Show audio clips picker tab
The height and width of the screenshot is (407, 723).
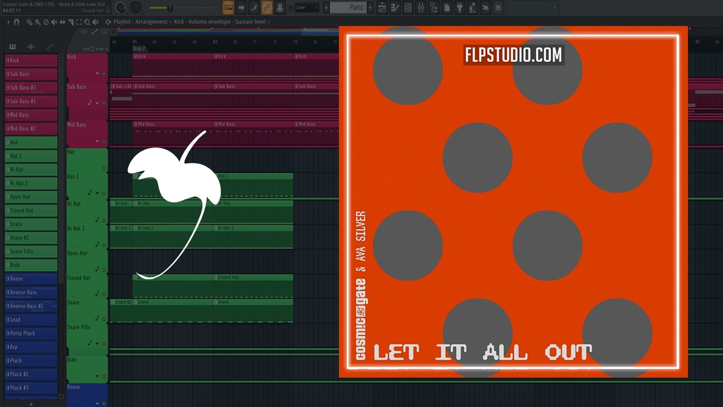(31, 47)
